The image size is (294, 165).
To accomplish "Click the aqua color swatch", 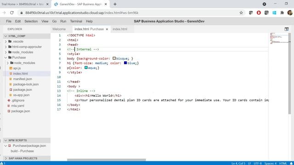I will click(x=86, y=67).
